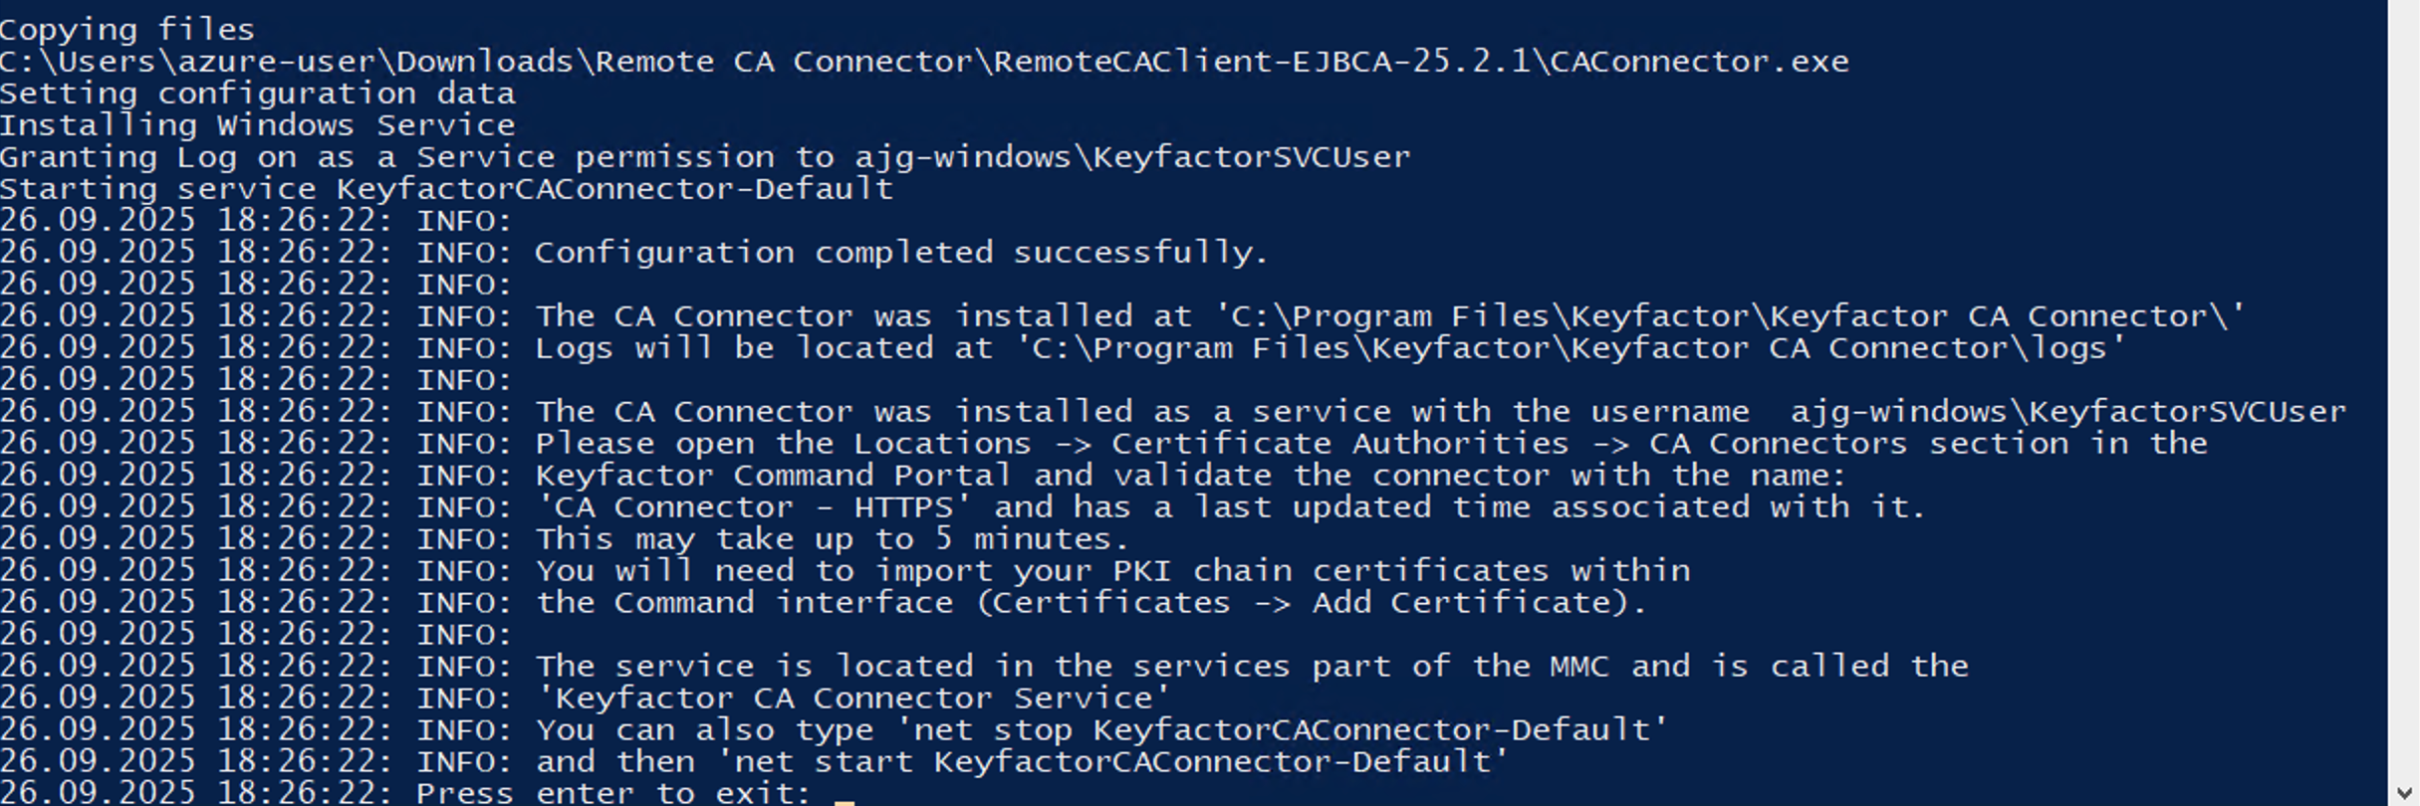Image resolution: width=2420 pixels, height=806 pixels.
Task: Click the 'Starting service KeyfactorCAConnector-Default' line
Action: click(446, 189)
